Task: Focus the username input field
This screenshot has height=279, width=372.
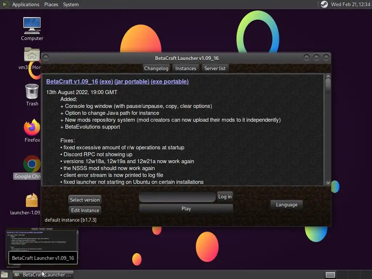Action: pyautogui.click(x=177, y=197)
